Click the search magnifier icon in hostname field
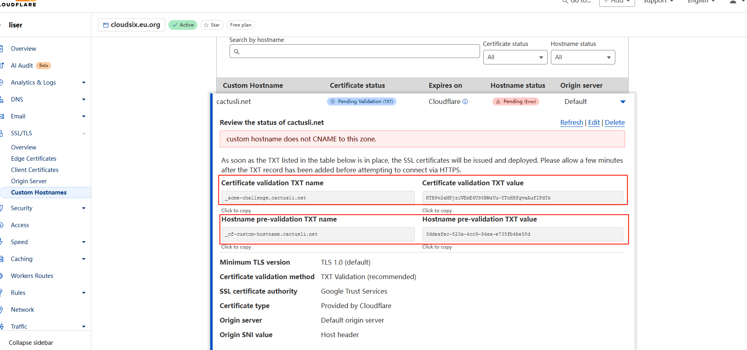This screenshot has width=747, height=350. pos(237,52)
